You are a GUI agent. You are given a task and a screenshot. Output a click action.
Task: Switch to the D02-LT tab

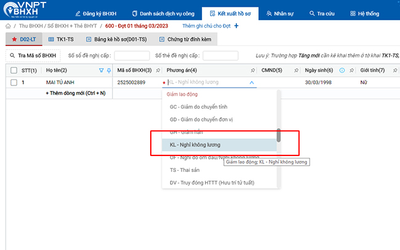tap(24, 39)
